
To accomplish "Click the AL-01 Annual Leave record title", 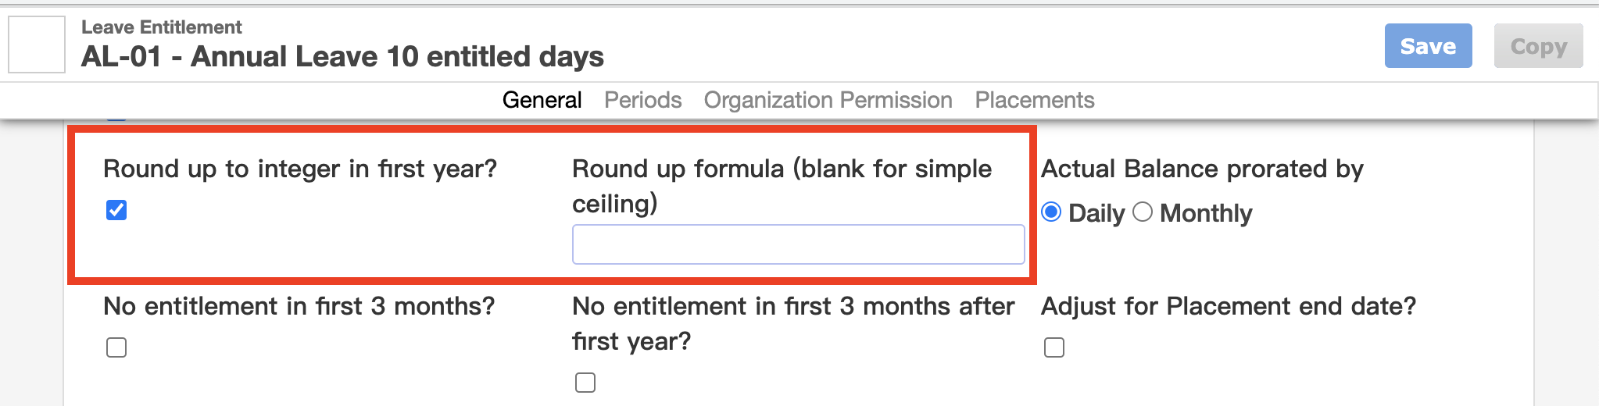I will 342,56.
